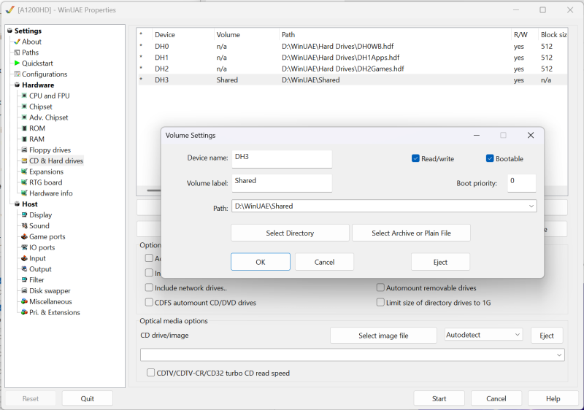Click the Input joystick icon
Screen dimensions: 584x410
coord(24,258)
